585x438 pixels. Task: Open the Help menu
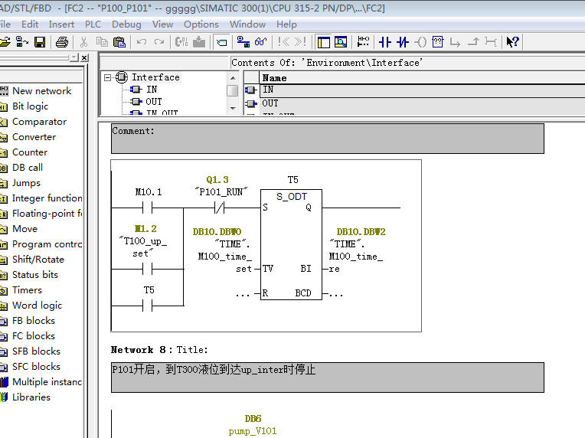click(286, 25)
